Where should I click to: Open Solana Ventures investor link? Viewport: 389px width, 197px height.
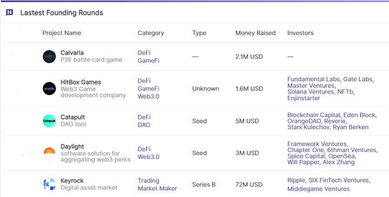pos(311,92)
